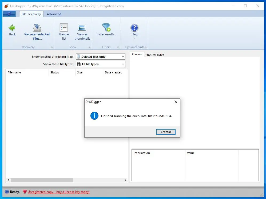Maximize the DiskDigger window
This screenshot has height=199, width=266.
[x=245, y=6]
